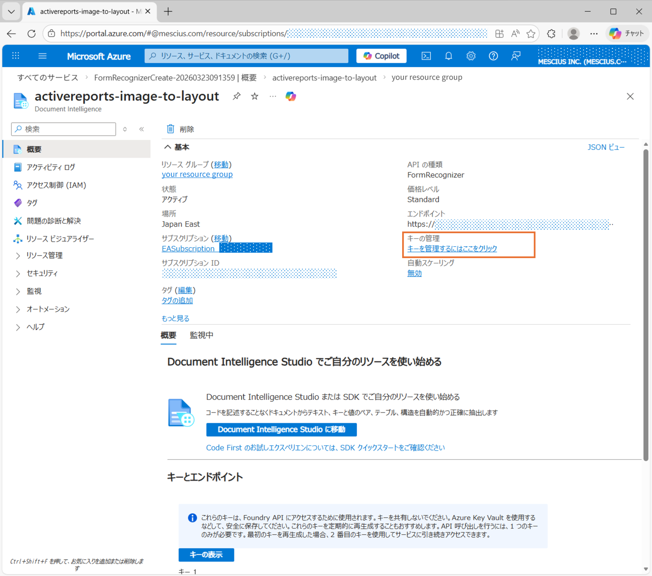Click 移動 link next to サブスクリプション
The image size is (652, 576).
(221, 238)
